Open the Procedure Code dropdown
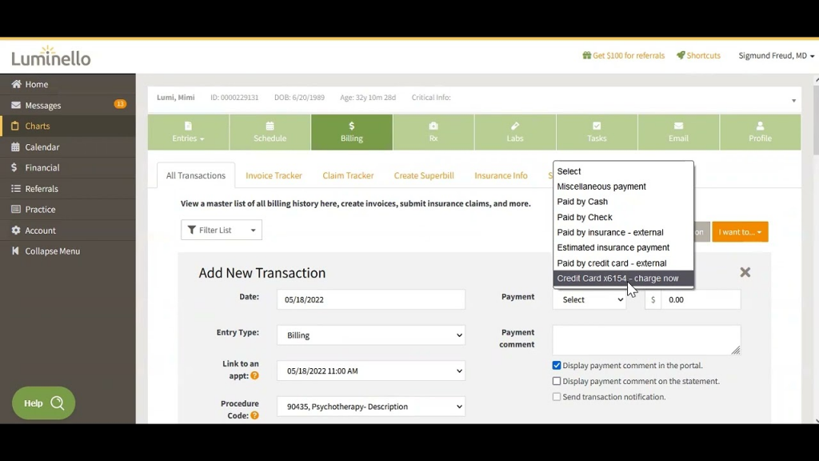This screenshot has width=819, height=461. [x=370, y=407]
